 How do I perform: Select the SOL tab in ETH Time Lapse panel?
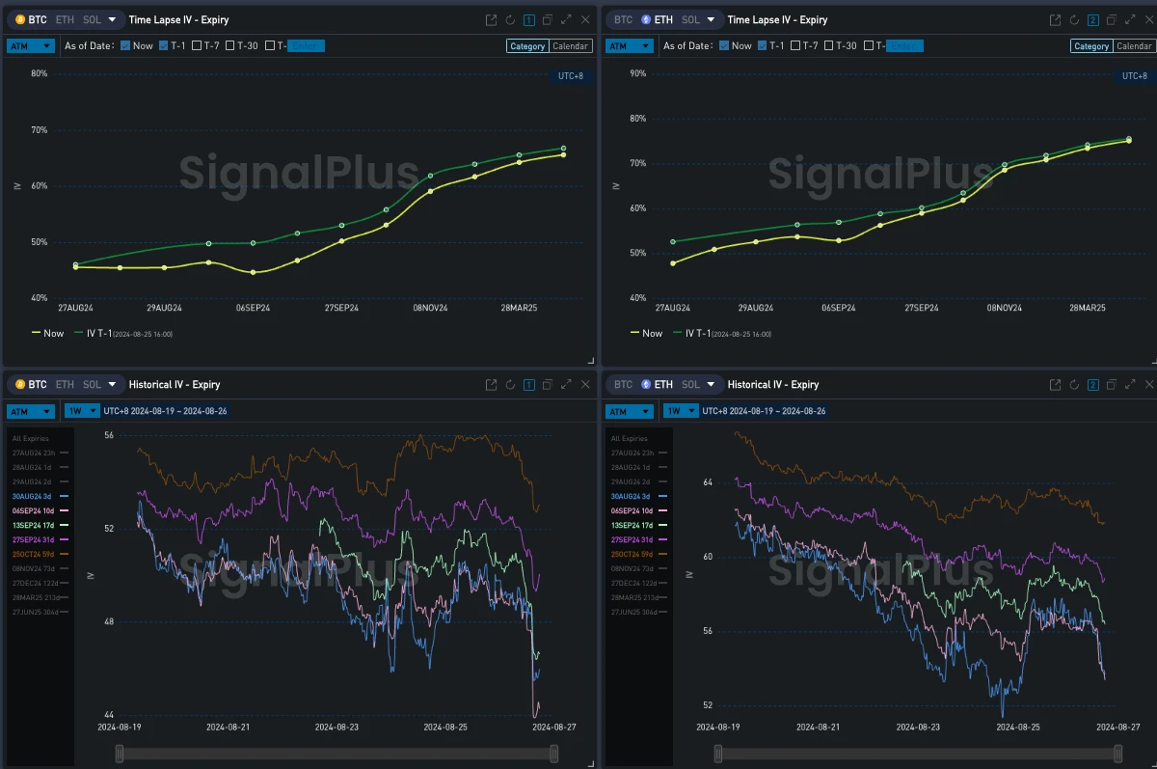[691, 19]
